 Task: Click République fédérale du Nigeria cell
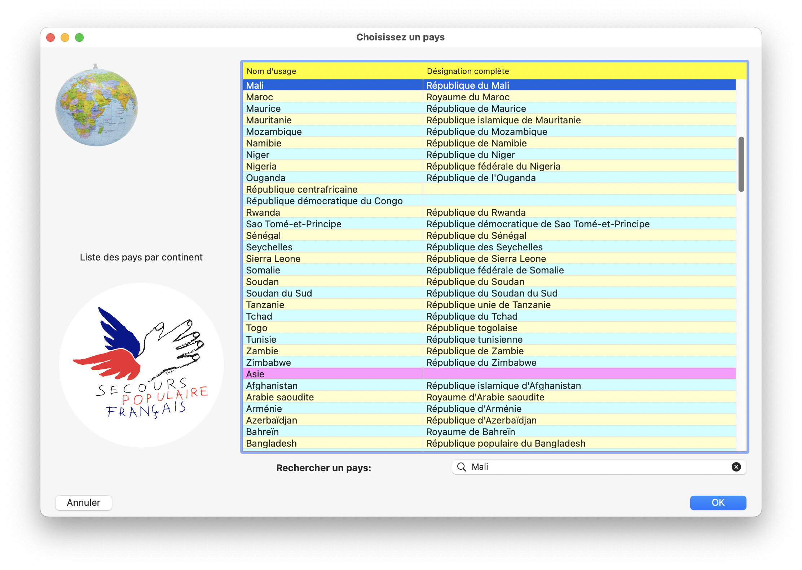(x=580, y=166)
